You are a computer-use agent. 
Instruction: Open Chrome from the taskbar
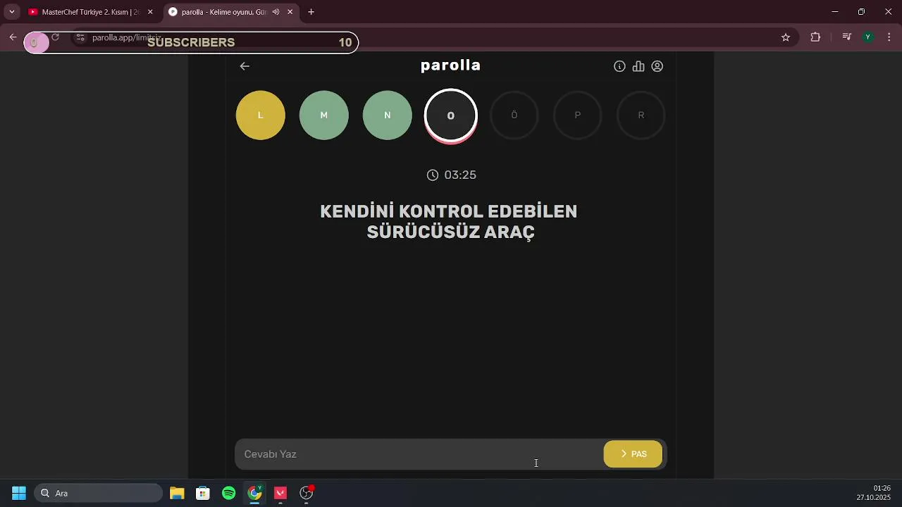(255, 493)
